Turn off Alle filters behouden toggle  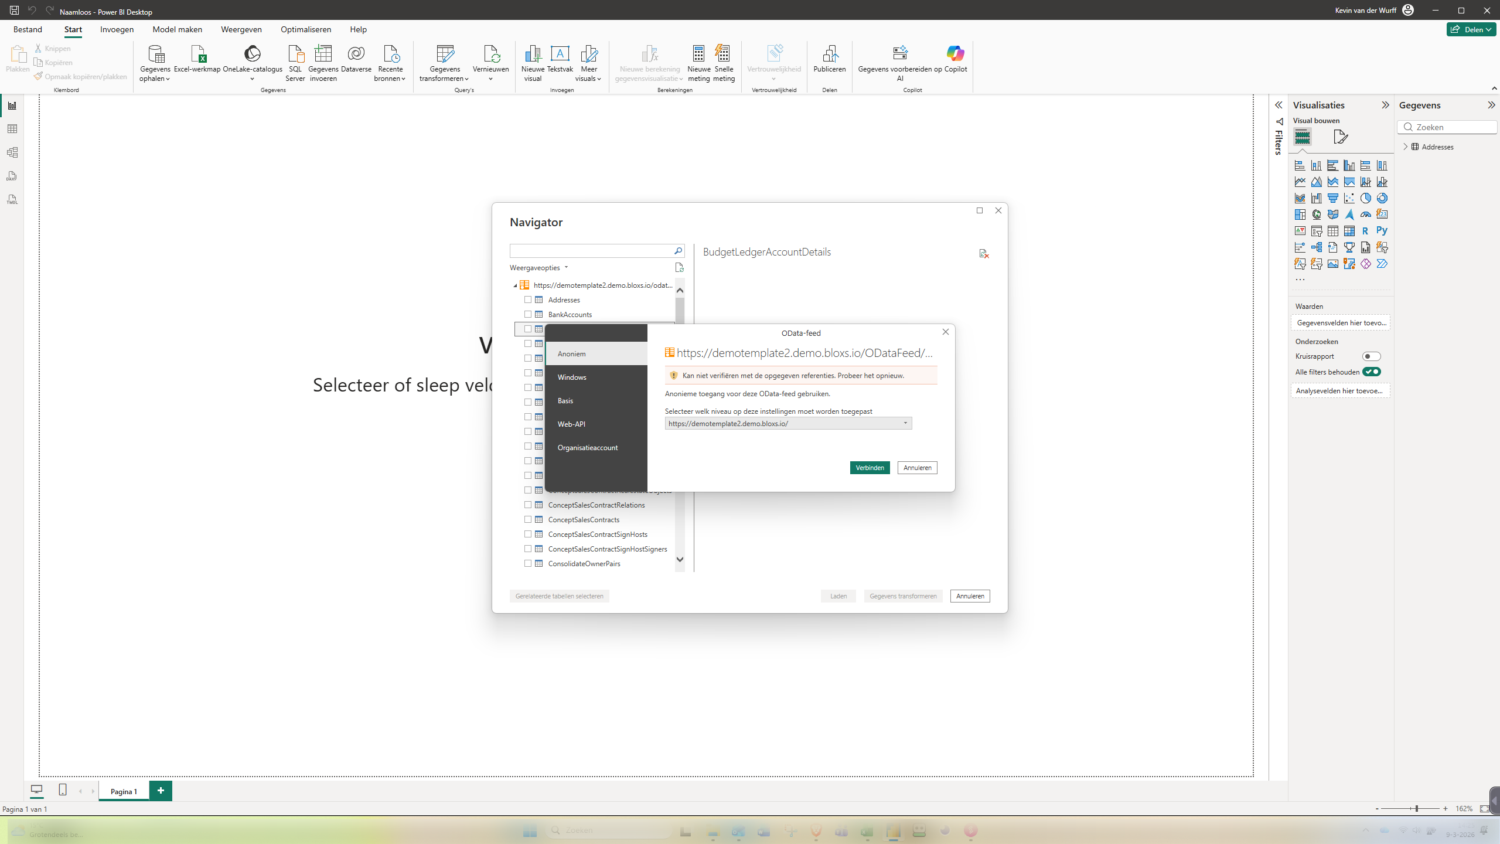(1371, 372)
